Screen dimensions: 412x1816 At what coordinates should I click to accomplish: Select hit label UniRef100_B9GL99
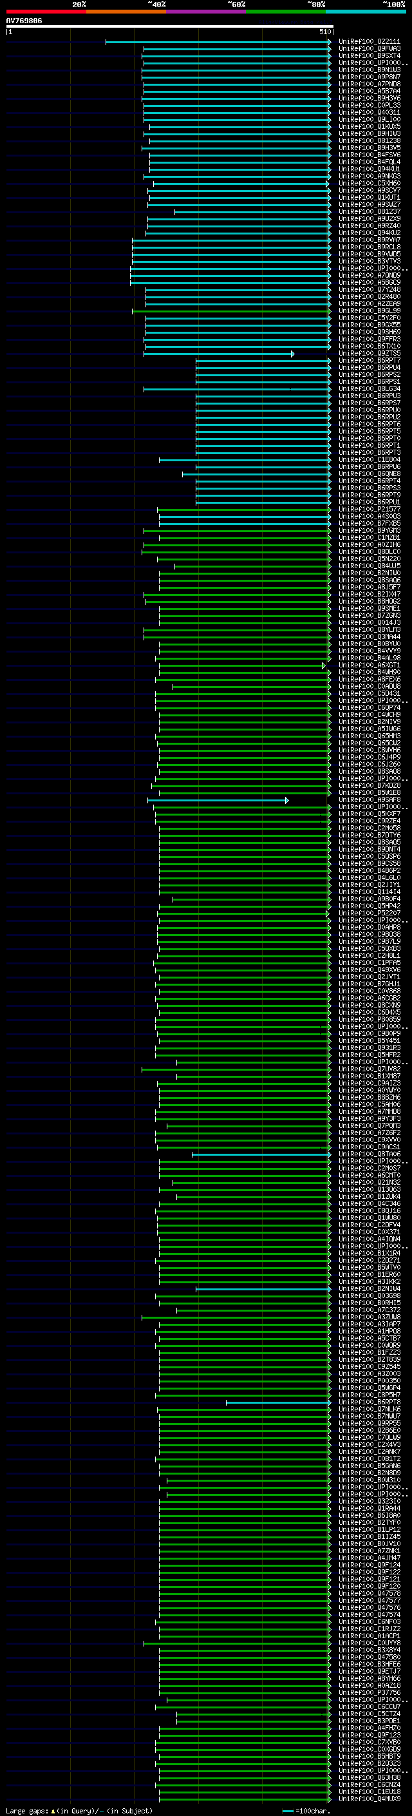click(370, 311)
